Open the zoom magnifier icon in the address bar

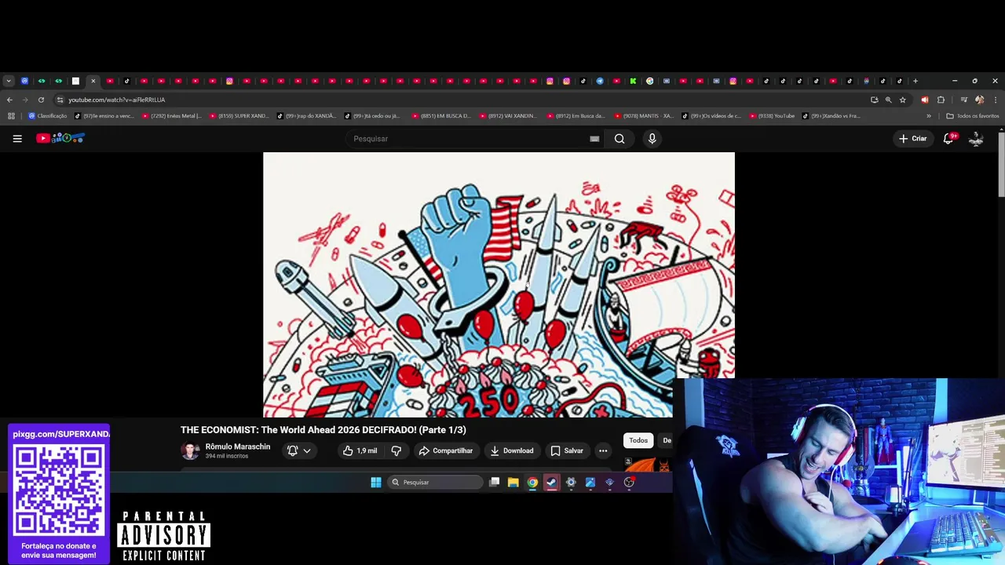889,100
